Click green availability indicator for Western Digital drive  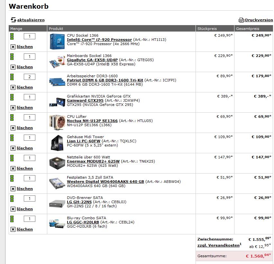12,178
